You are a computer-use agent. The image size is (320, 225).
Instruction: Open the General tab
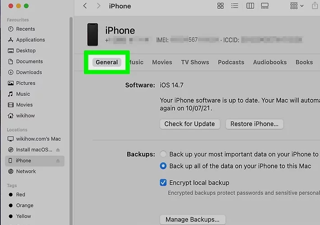[107, 62]
